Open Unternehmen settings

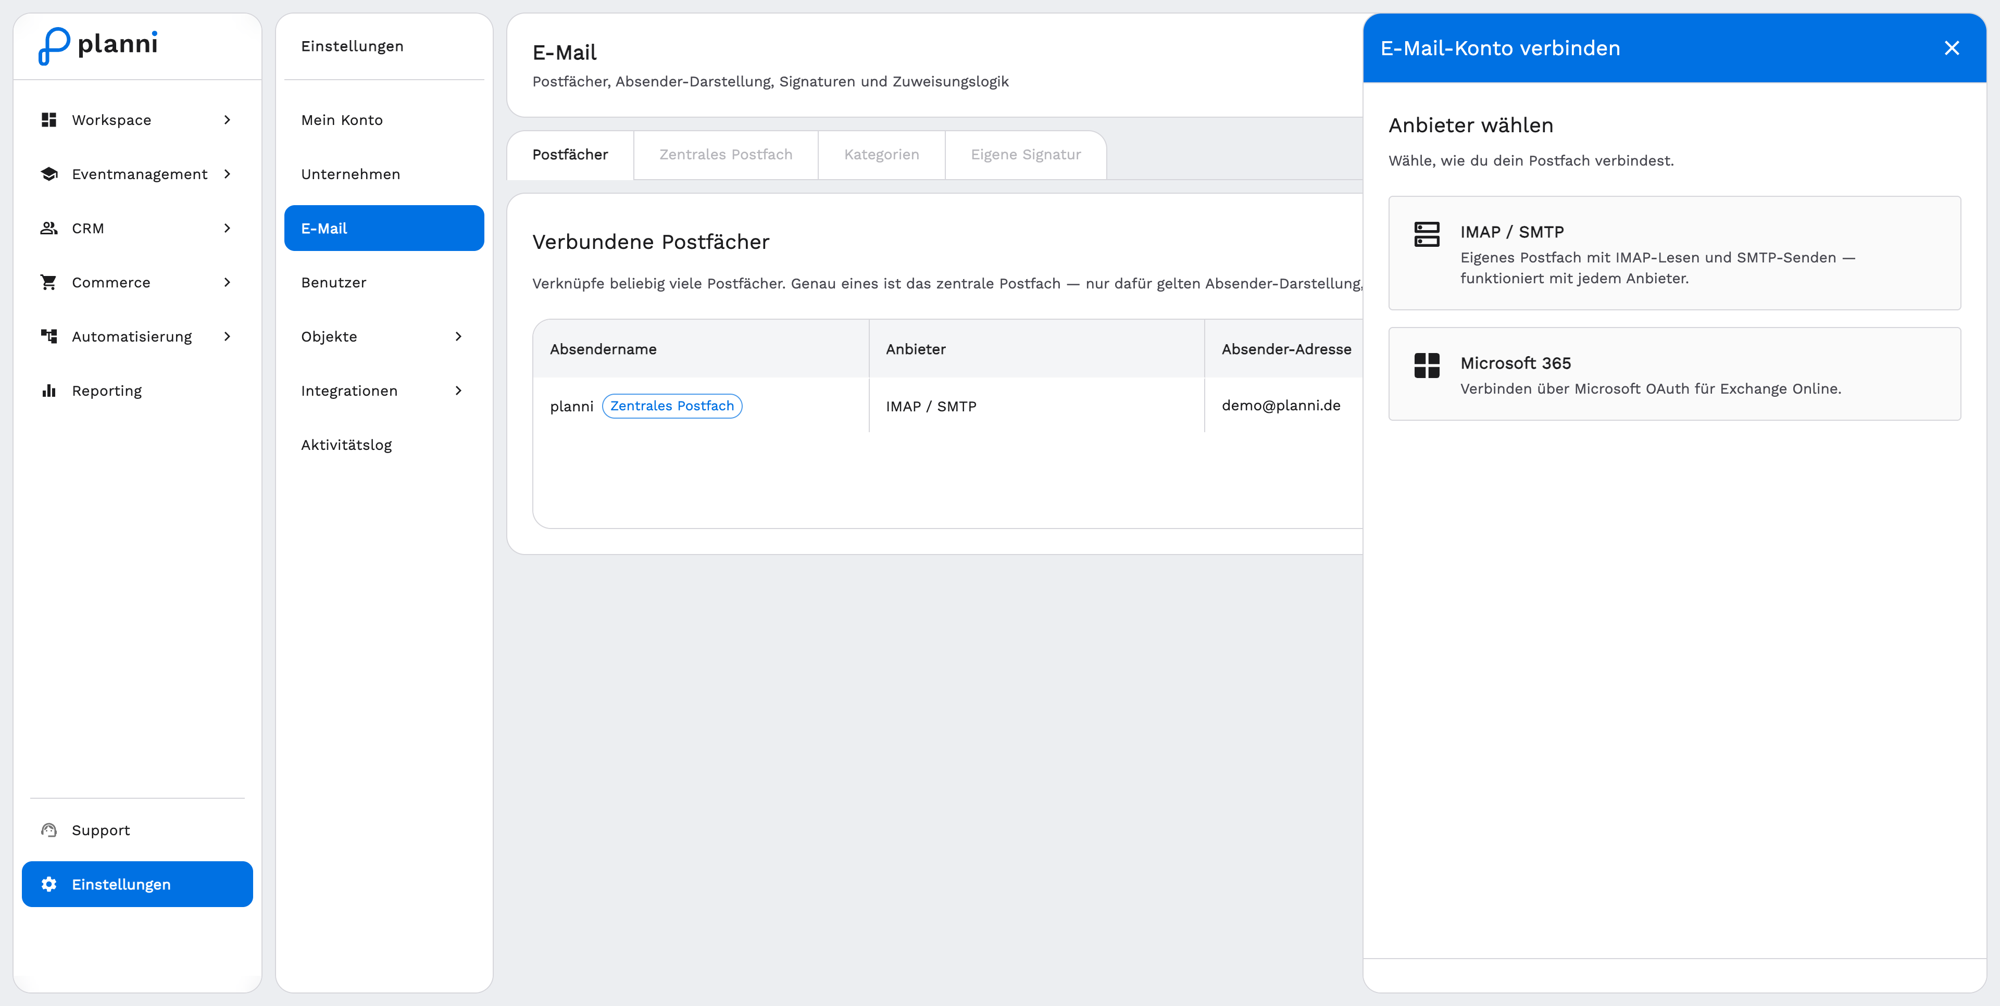[x=384, y=174]
